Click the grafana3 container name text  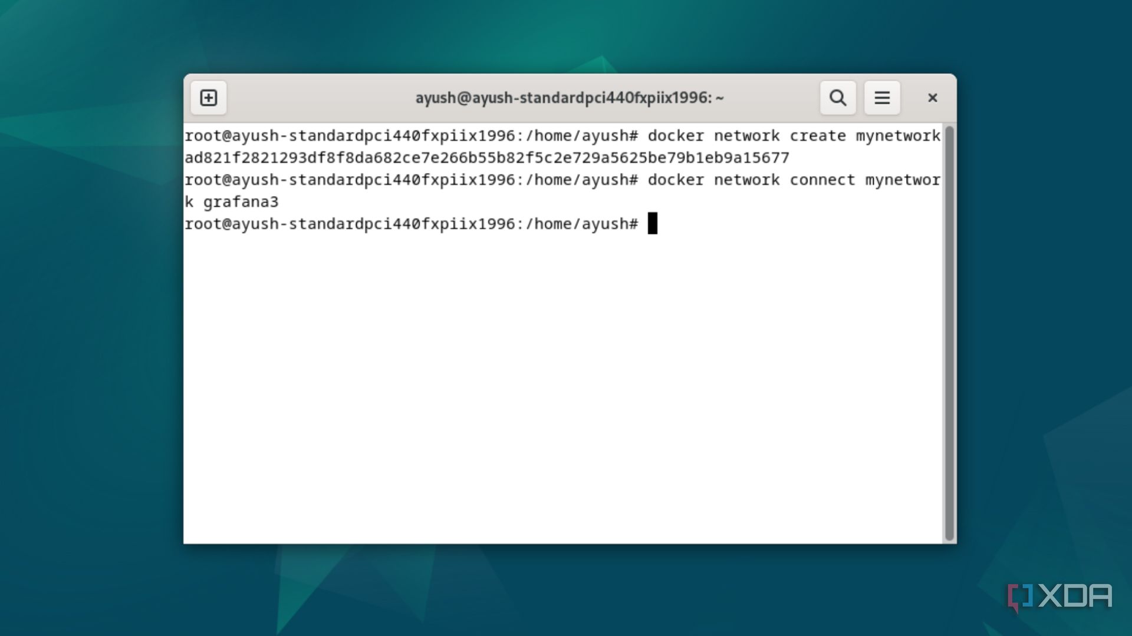(x=242, y=201)
